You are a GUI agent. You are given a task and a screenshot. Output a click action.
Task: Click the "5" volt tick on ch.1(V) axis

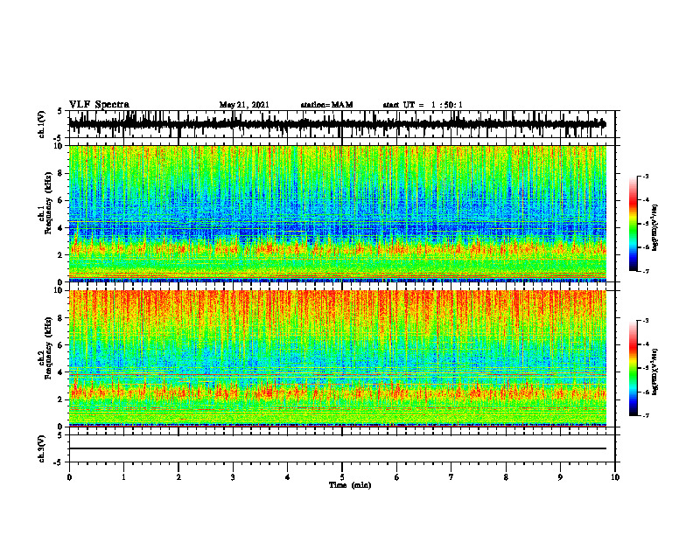[x=60, y=111]
